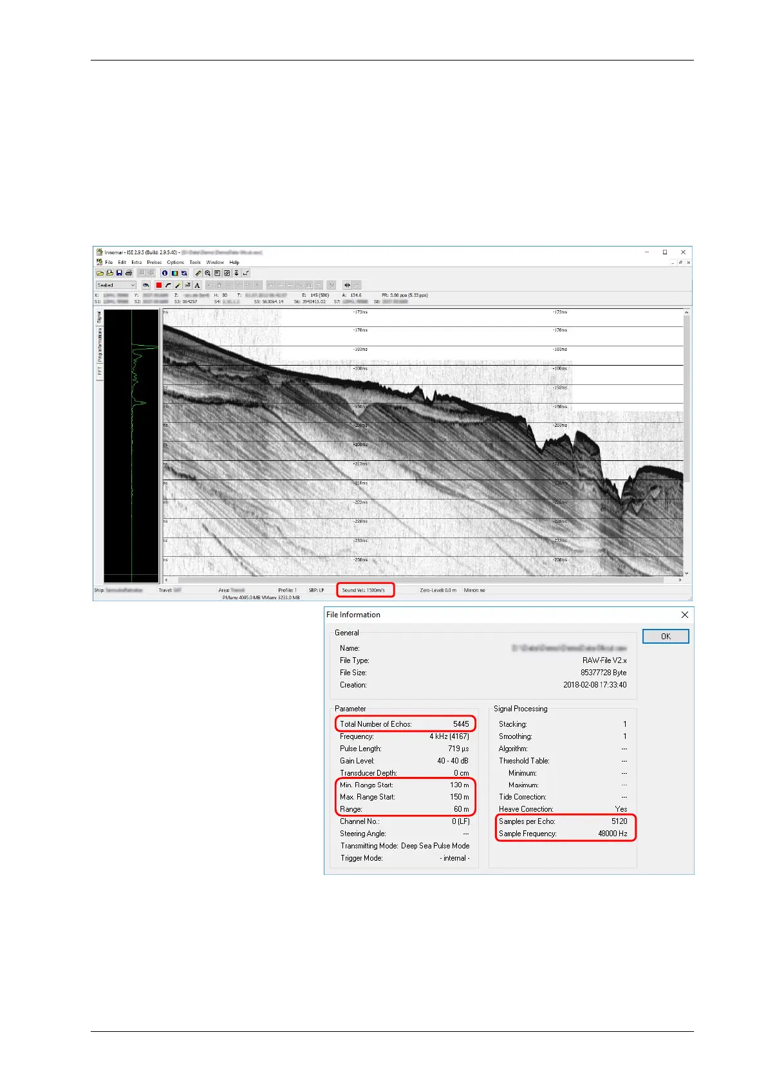The height and width of the screenshot is (1084, 766).
Task: Open the Seabed layer dropdown
Action: [x=116, y=285]
